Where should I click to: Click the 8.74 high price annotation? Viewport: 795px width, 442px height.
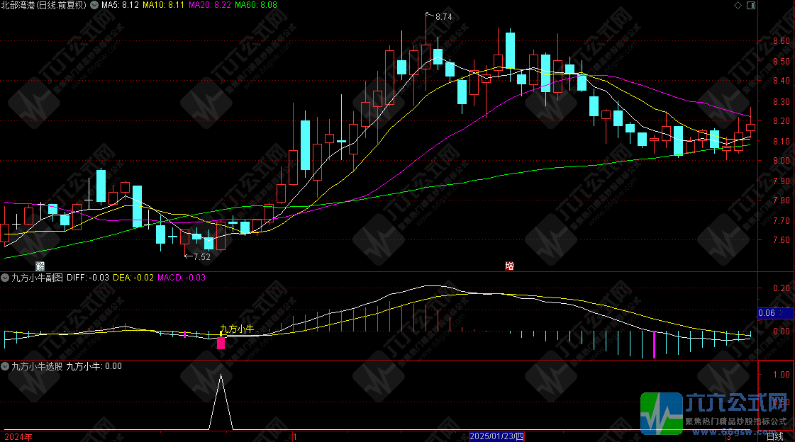(x=441, y=16)
